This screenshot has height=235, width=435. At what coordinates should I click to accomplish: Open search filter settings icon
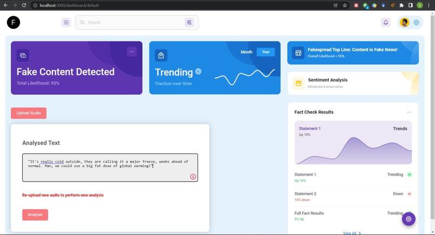(x=189, y=23)
